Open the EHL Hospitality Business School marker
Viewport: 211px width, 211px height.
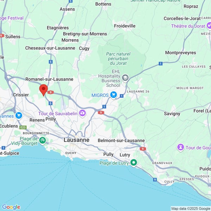click(x=126, y=78)
